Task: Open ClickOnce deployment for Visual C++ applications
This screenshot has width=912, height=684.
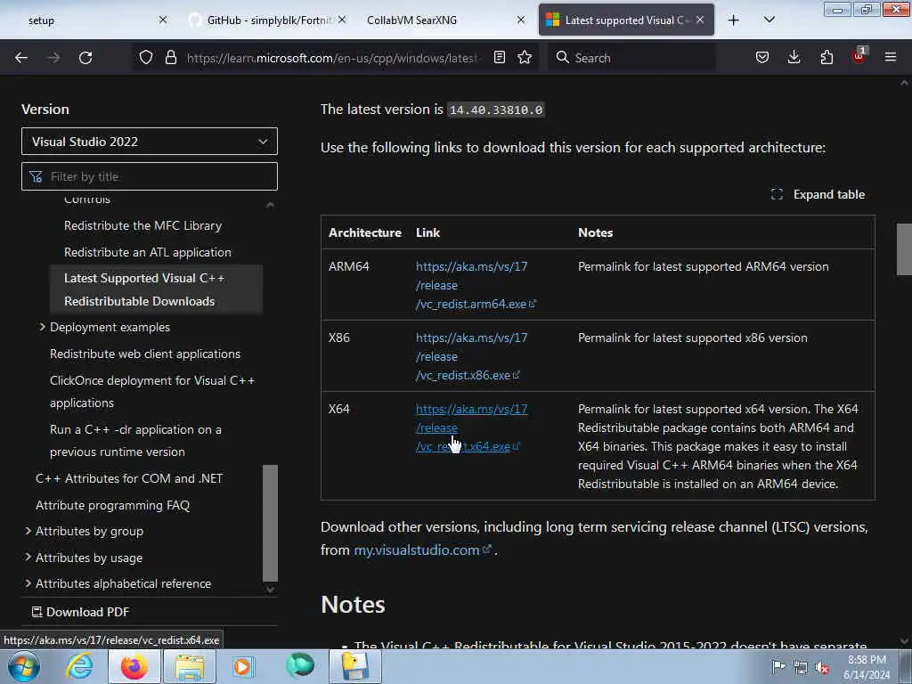Action: tap(152, 392)
